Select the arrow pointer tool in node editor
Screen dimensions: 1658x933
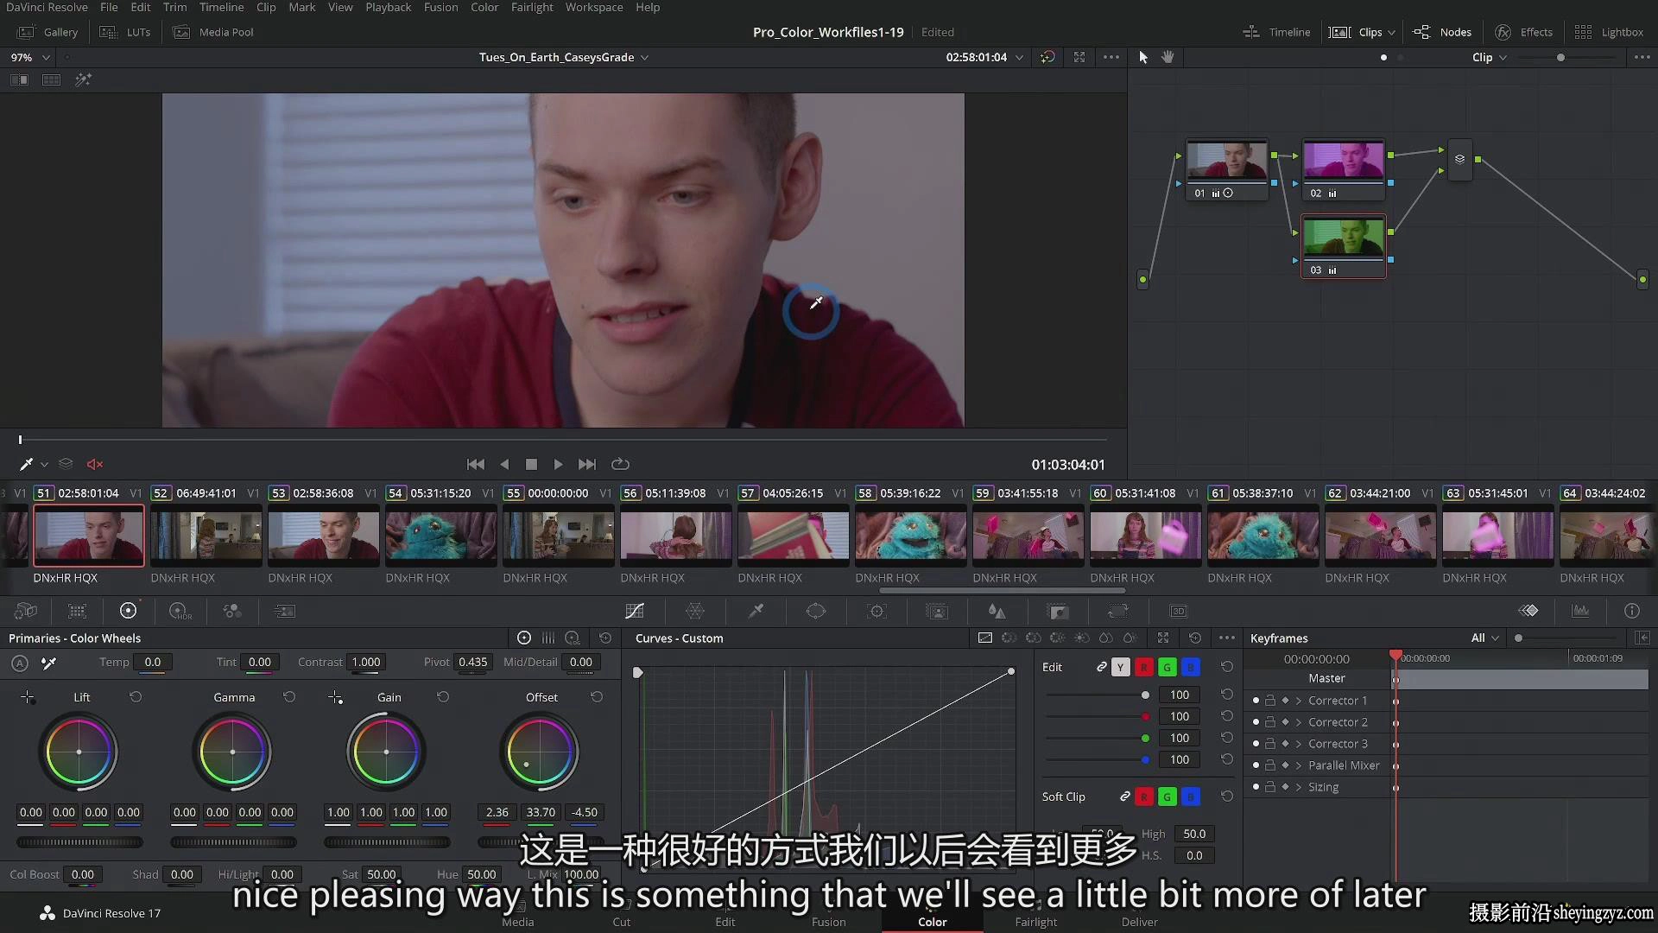pos(1143,57)
